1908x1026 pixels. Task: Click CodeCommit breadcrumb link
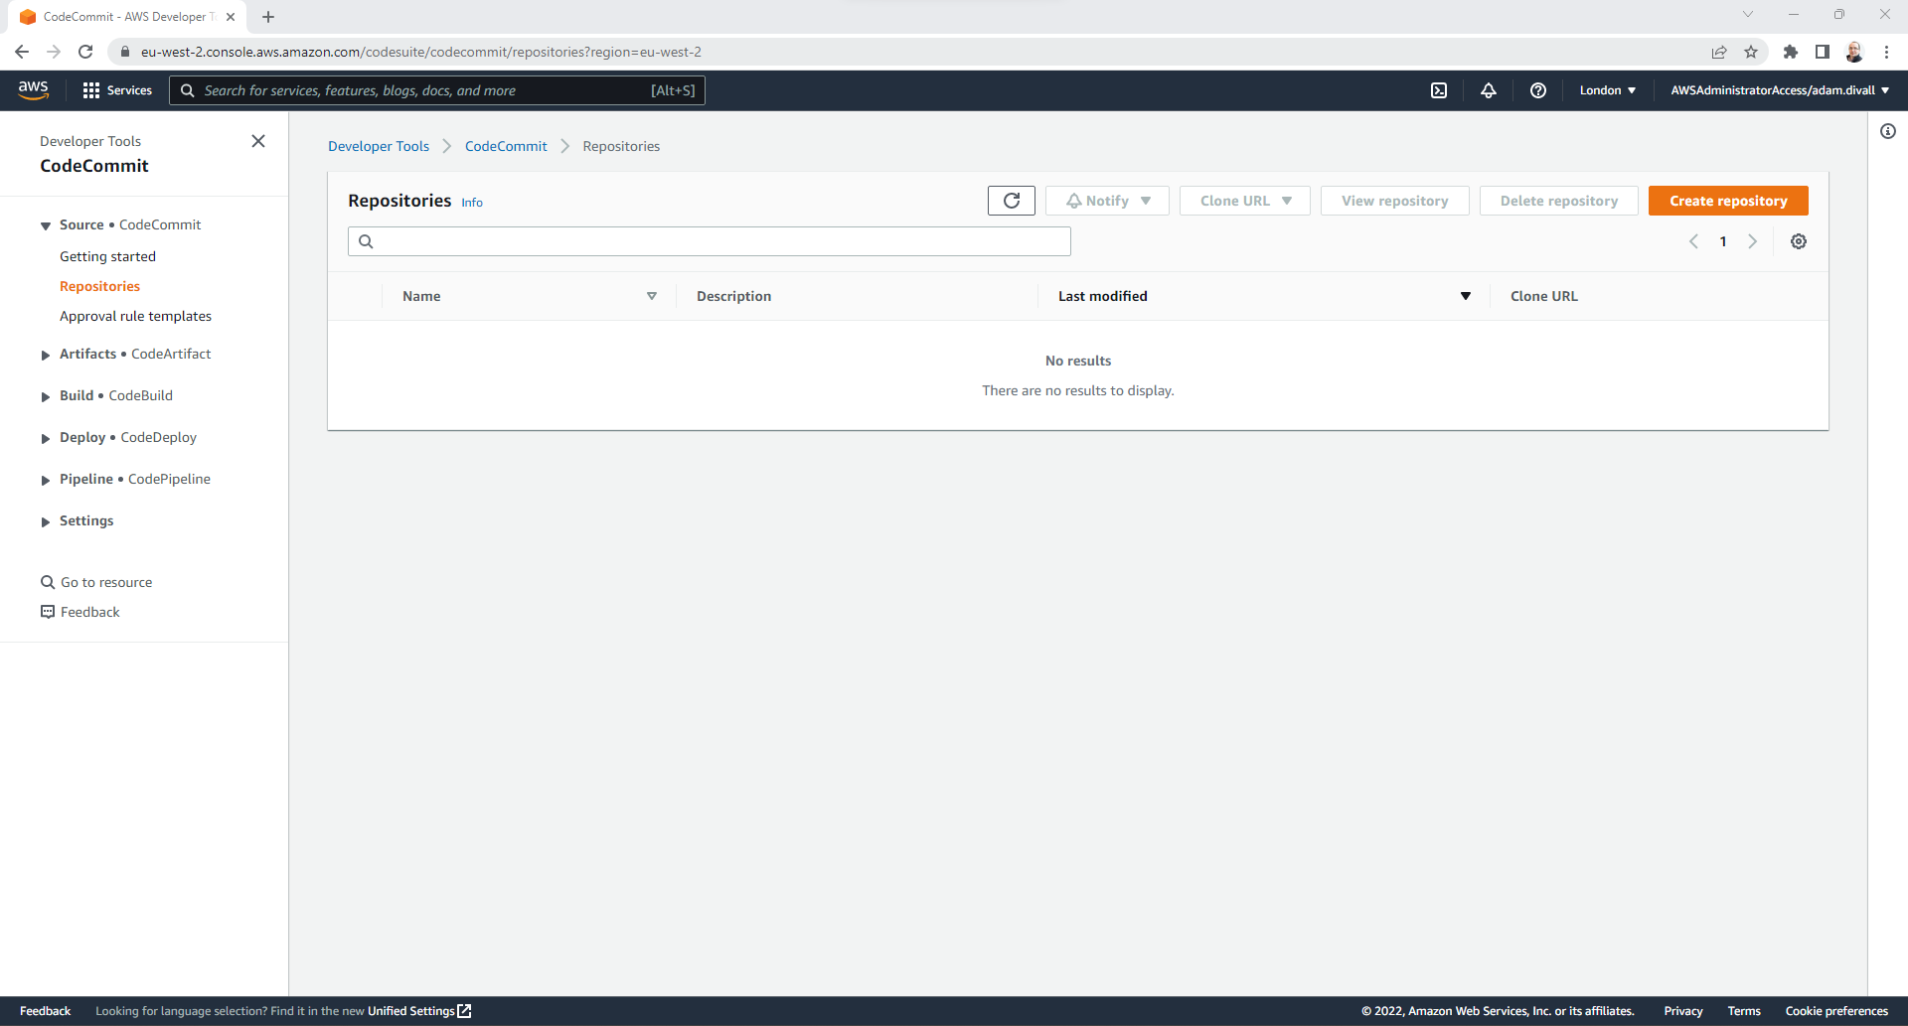coord(506,146)
